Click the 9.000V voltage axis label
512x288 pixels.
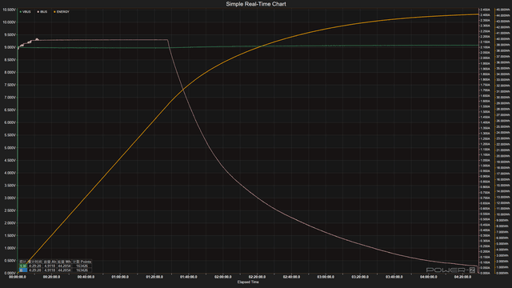coord(9,47)
